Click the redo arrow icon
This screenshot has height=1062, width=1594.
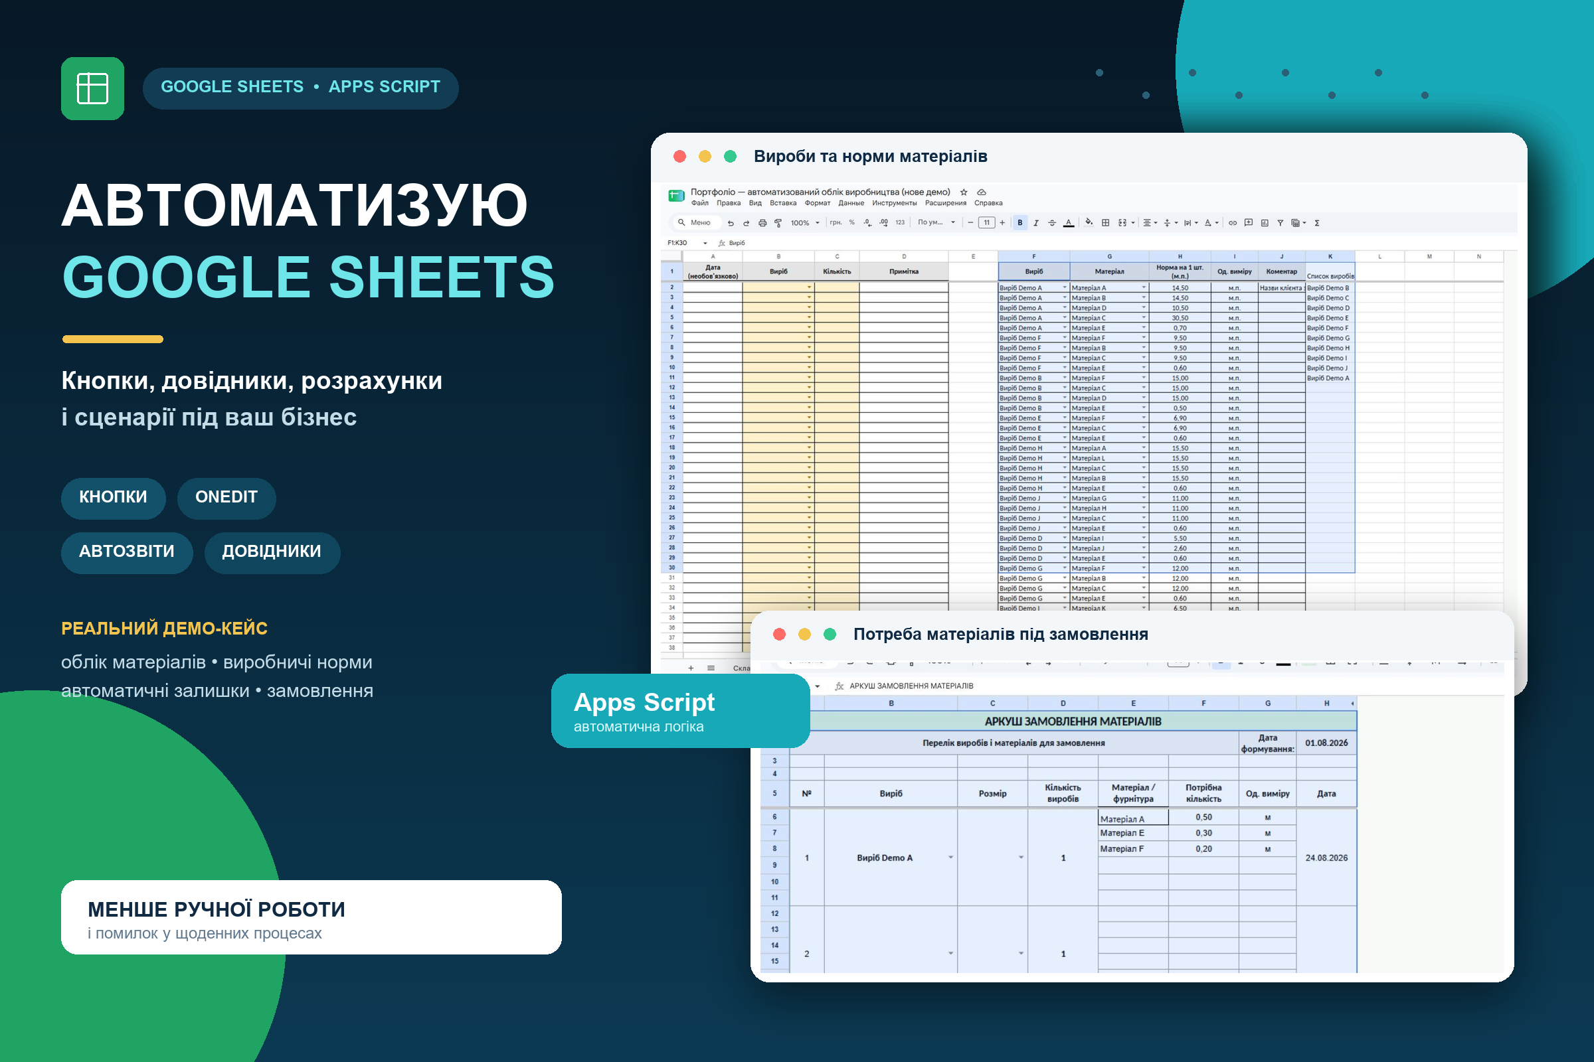click(x=746, y=223)
